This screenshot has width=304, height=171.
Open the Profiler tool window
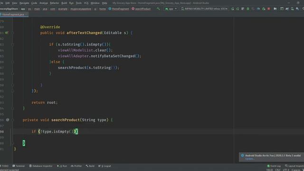[76, 166]
